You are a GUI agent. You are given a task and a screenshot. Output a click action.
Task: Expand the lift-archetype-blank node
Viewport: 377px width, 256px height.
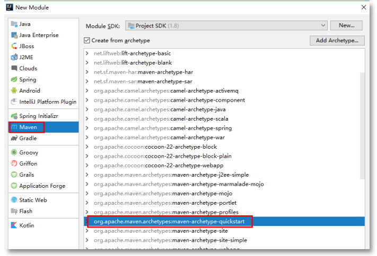click(87, 62)
